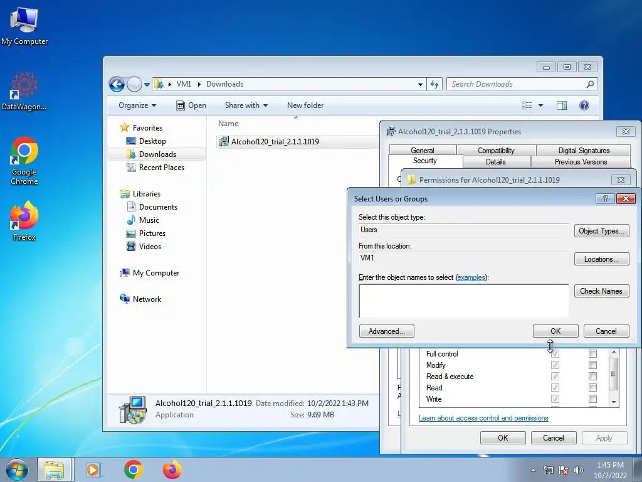Click the permissions list scrollbar thumb
The image size is (642, 482).
click(x=613, y=374)
